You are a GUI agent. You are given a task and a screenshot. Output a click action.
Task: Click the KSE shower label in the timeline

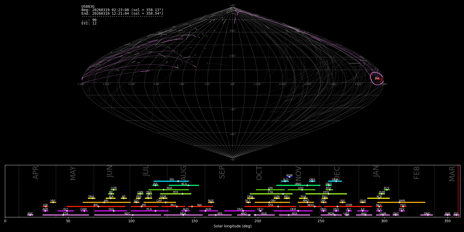coord(30,214)
